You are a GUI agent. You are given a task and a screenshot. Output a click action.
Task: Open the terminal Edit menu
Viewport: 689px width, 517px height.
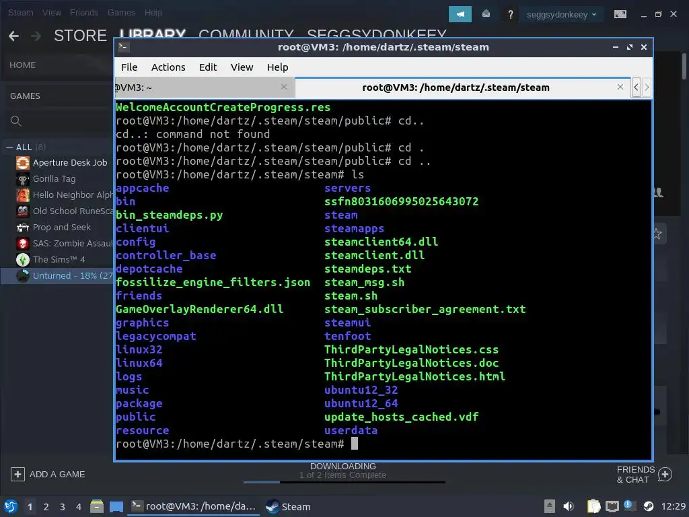tap(208, 67)
